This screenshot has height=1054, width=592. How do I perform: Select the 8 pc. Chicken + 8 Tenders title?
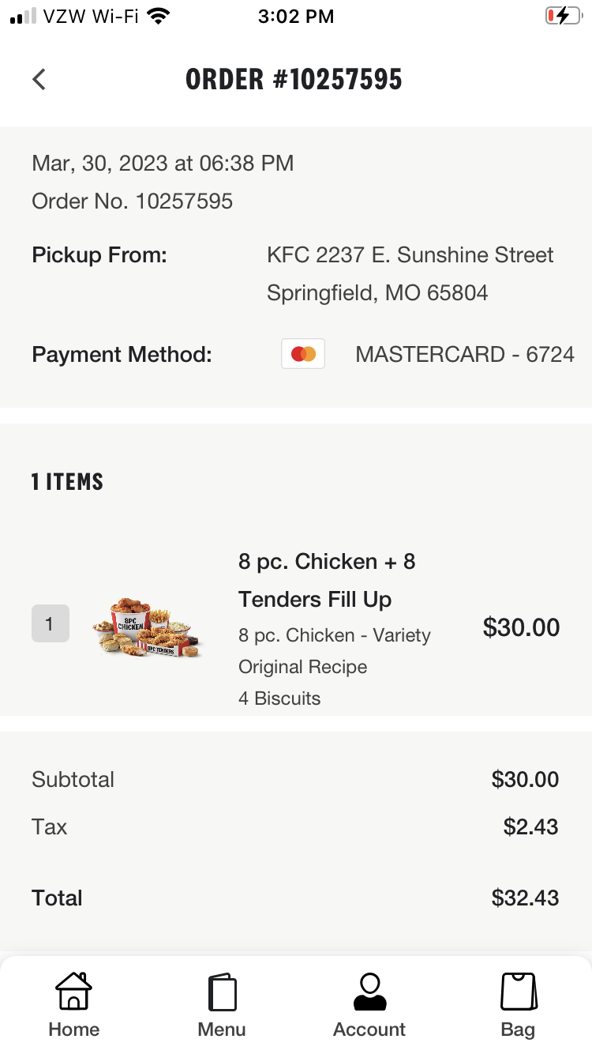click(x=327, y=581)
